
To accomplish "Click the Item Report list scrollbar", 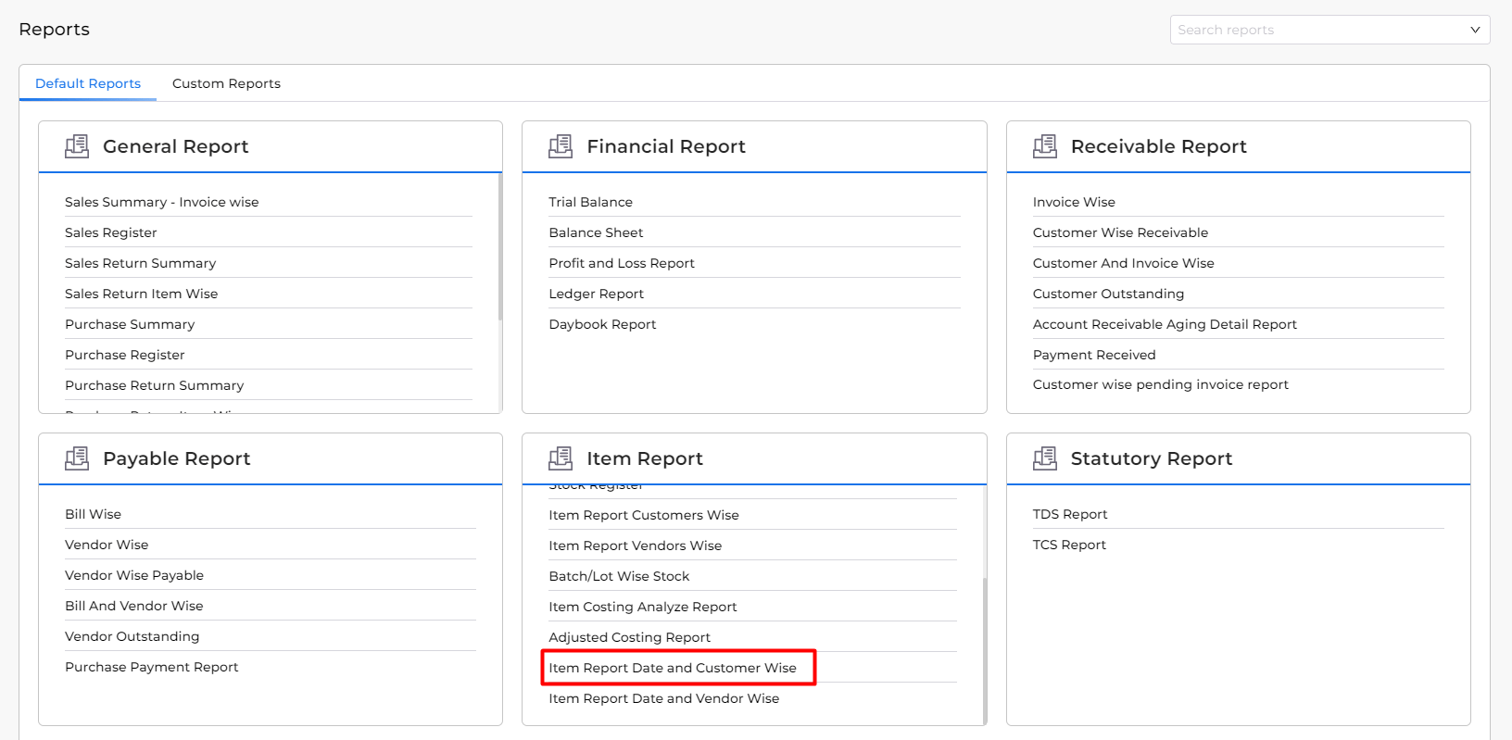I will 985,651.
